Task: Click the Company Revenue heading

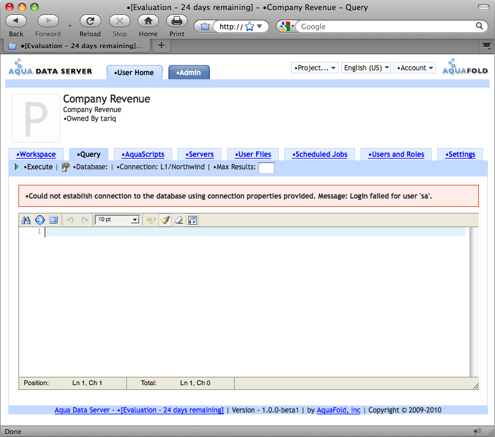Action: coord(107,99)
